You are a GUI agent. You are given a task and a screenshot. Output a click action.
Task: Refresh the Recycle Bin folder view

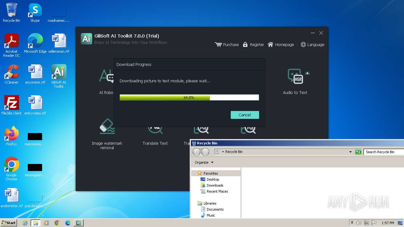click(358, 152)
